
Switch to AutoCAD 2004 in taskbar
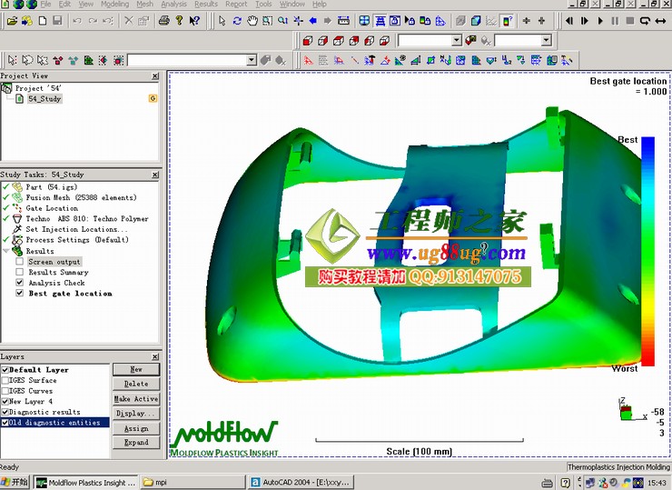pyautogui.click(x=301, y=483)
